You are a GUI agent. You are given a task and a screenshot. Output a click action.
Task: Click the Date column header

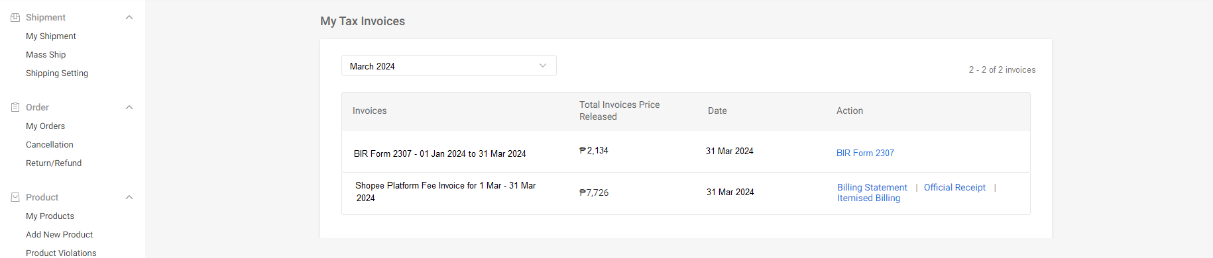(x=717, y=110)
